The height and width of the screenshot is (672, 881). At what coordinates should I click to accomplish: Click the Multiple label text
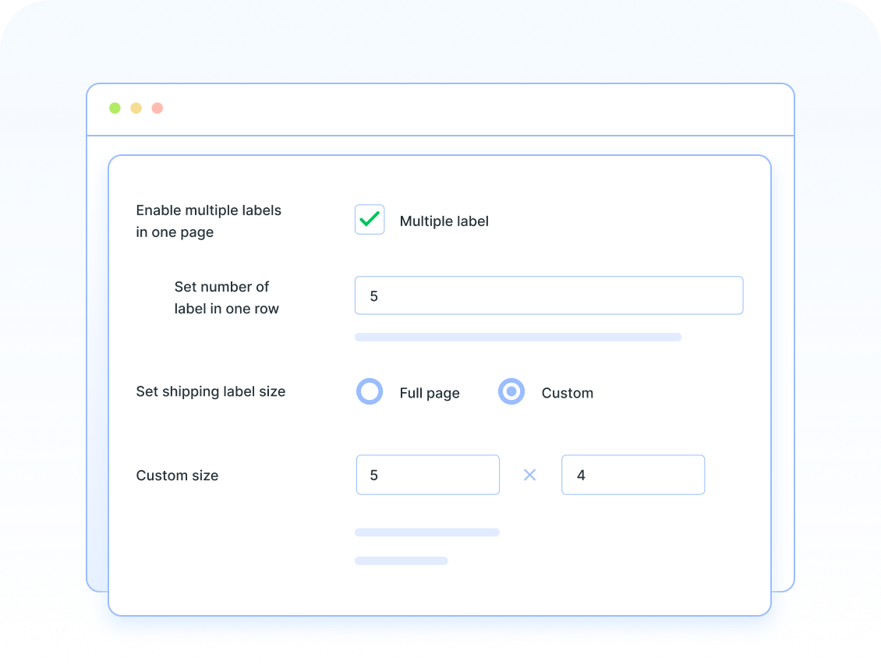click(x=444, y=221)
